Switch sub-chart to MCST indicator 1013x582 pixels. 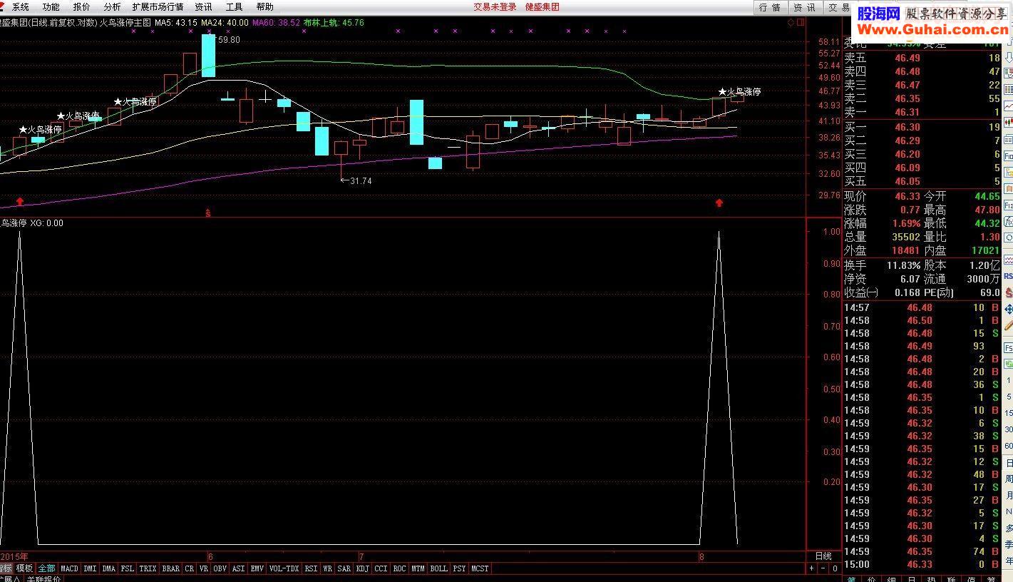pyautogui.click(x=480, y=568)
